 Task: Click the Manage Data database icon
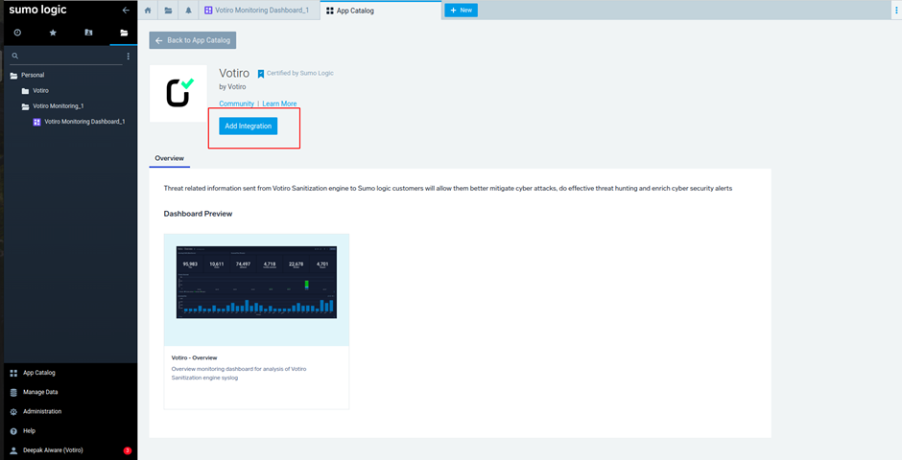(x=13, y=393)
